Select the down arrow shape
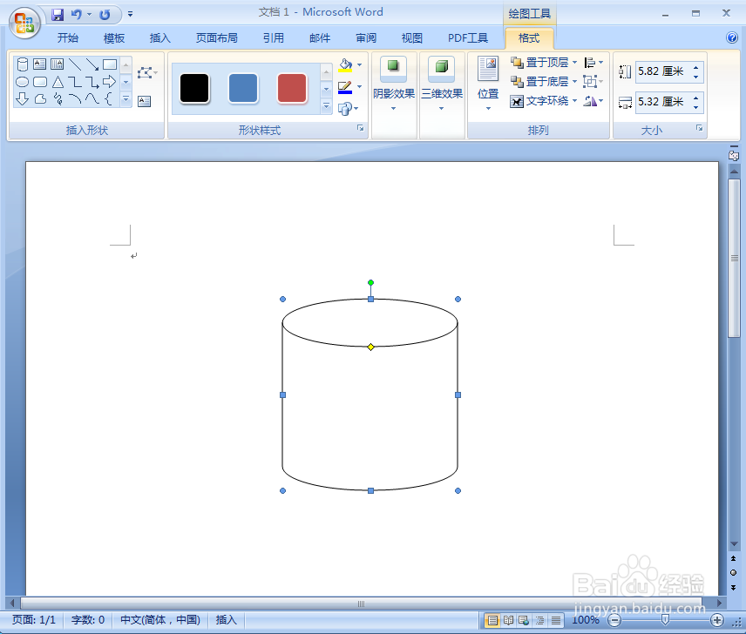The width and height of the screenshot is (746, 634). coord(23,99)
